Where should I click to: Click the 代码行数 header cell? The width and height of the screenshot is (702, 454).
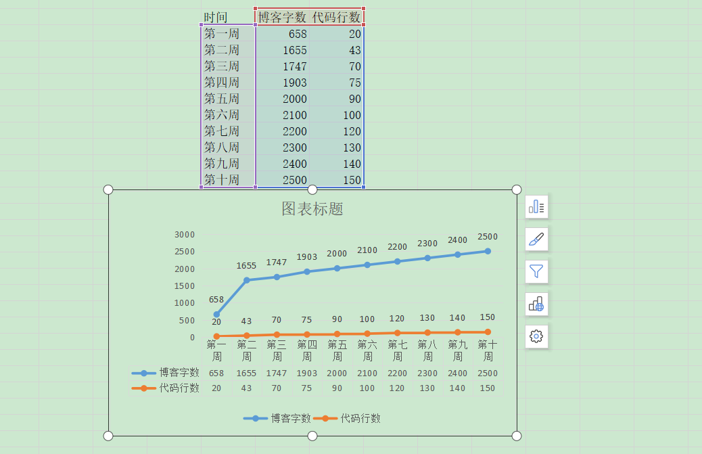pos(336,17)
